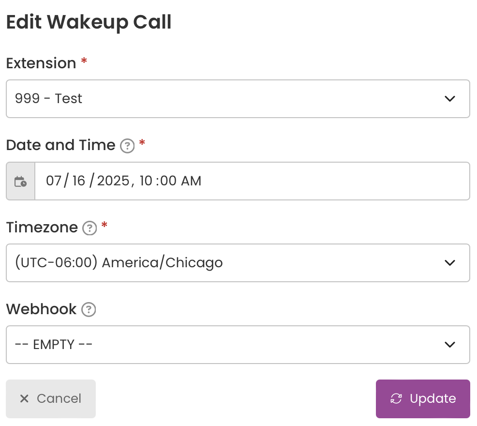The height and width of the screenshot is (426, 477).
Task: Select the 999 - Test extension field
Action: click(x=238, y=99)
